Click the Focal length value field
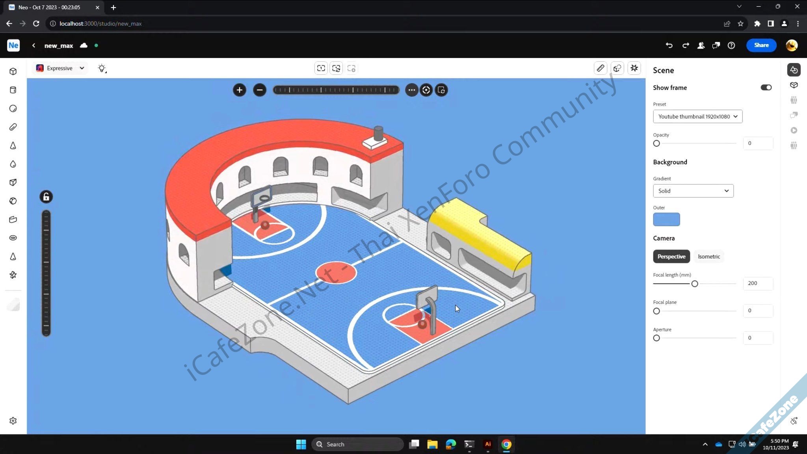 (757, 283)
